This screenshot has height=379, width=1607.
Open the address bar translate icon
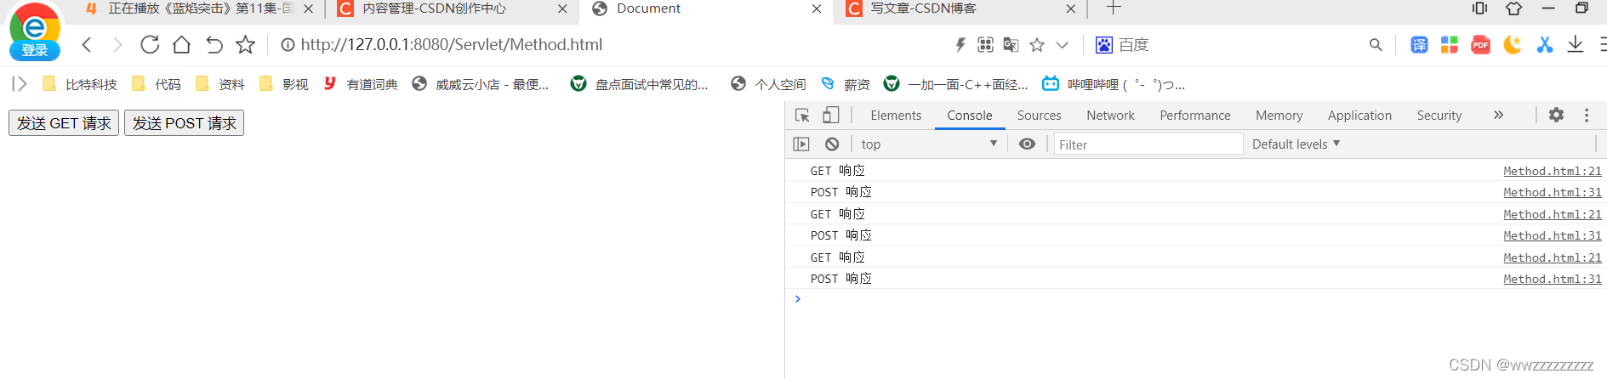click(1011, 45)
